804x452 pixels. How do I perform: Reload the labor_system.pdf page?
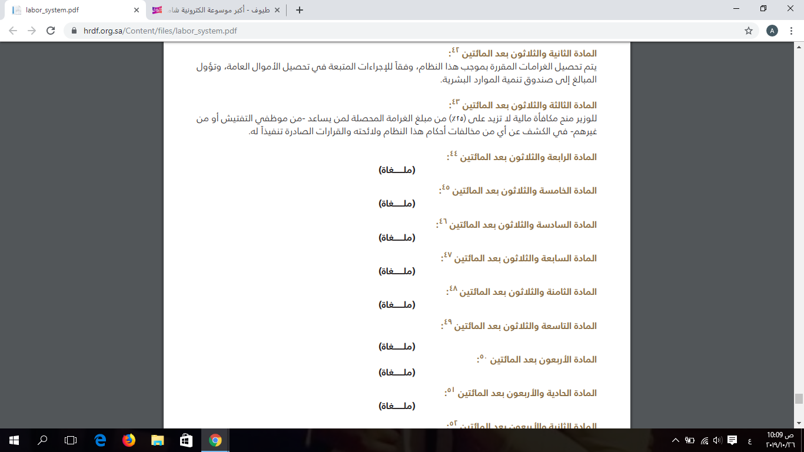click(x=51, y=31)
